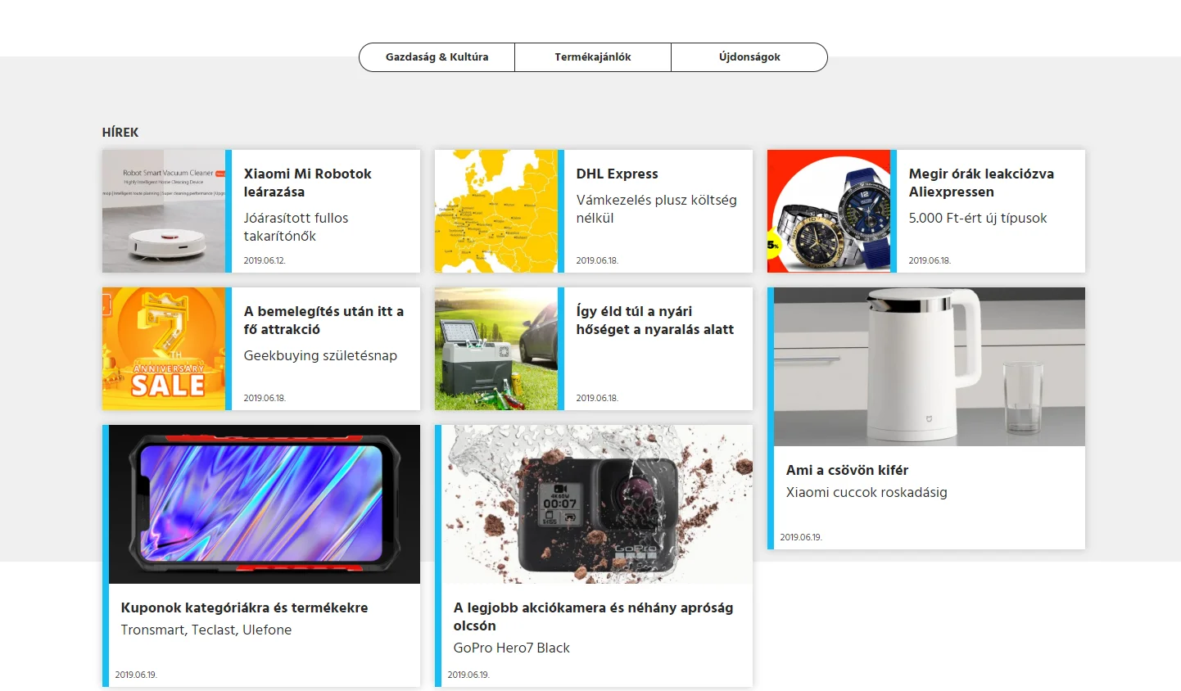This screenshot has width=1181, height=691.
Task: Click the Vámkezelés plusz költség nélkül subtitle
Action: pos(656,209)
